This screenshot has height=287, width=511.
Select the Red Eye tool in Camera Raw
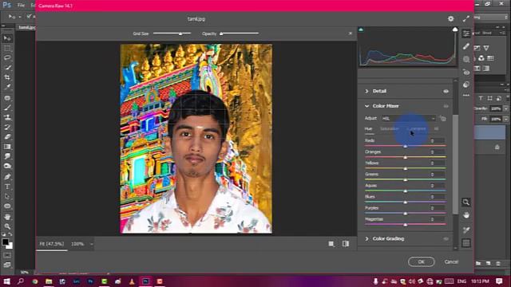pyautogui.click(x=466, y=73)
